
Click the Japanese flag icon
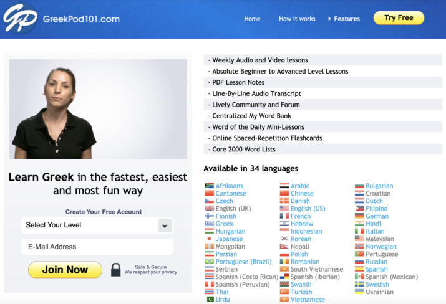(x=210, y=239)
